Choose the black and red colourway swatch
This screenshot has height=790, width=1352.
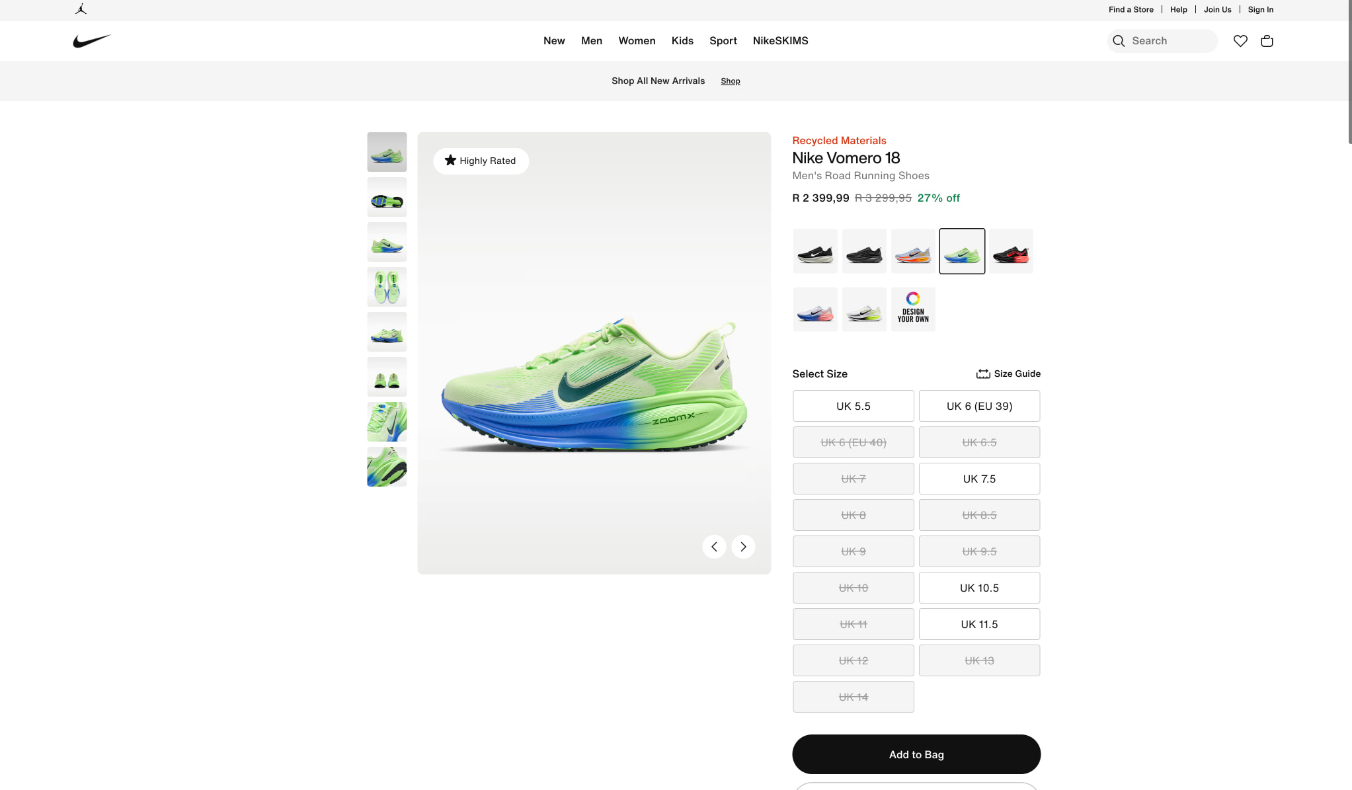1011,251
